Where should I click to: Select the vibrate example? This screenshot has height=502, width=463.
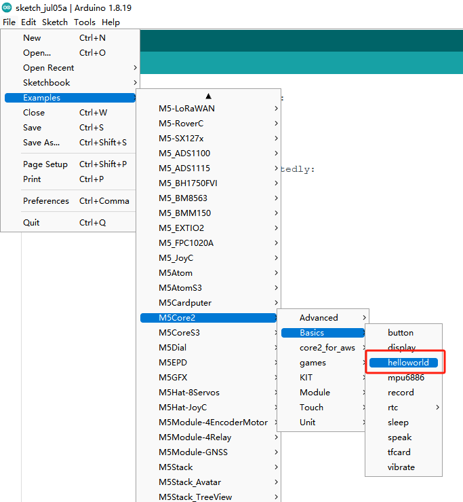pos(401,467)
